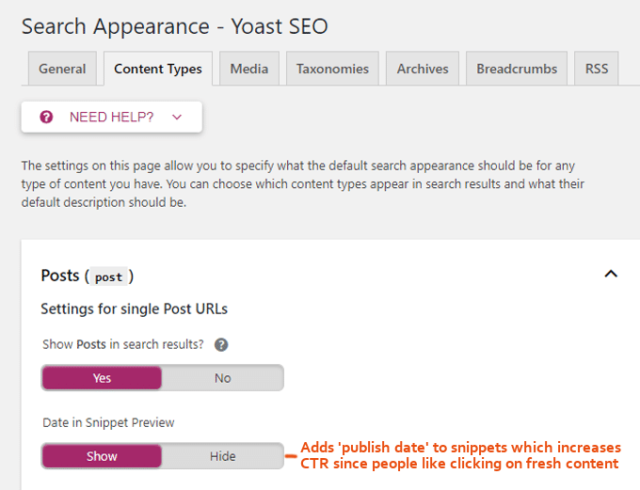Go to the Taxonomies tab
640x490 pixels.
(x=332, y=69)
